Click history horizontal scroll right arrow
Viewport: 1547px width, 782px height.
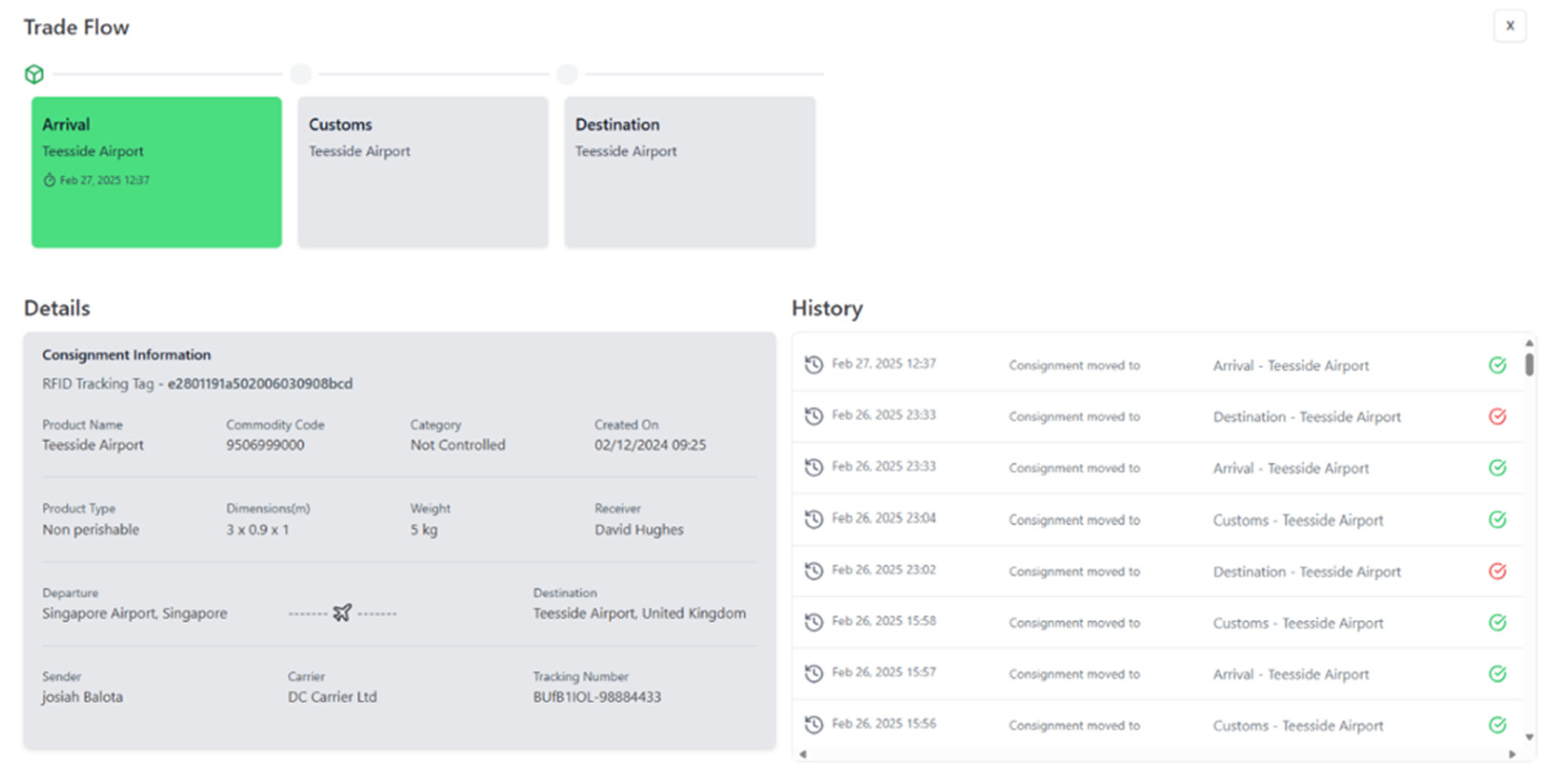[x=1512, y=754]
